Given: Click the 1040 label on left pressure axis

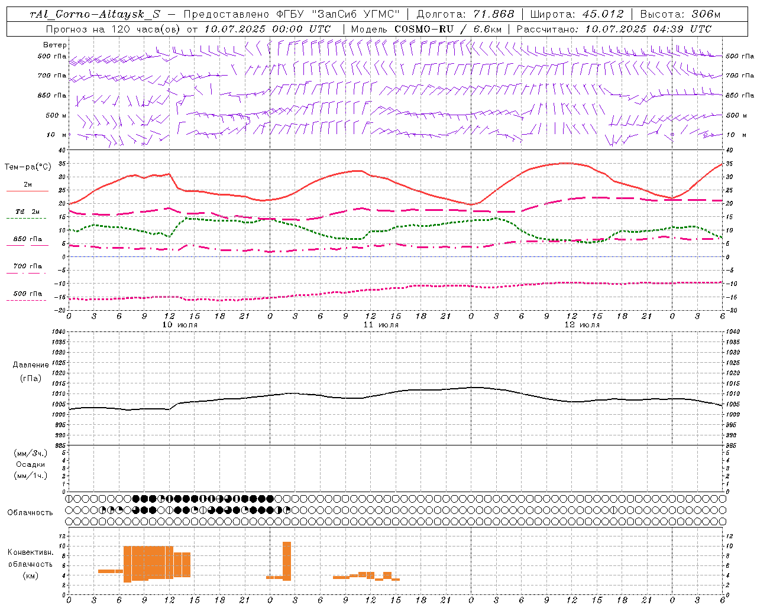Looking at the screenshot, I should 58,332.
